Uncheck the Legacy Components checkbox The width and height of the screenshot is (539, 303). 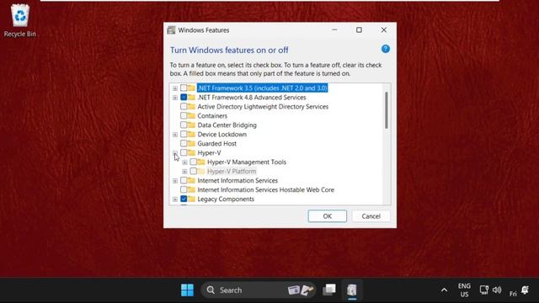coord(184,199)
